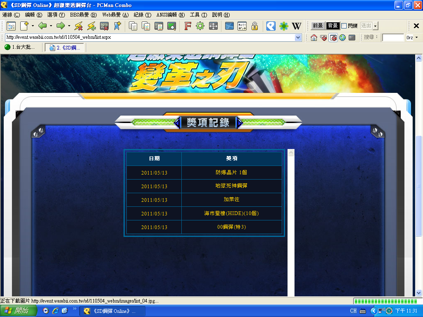Click the previous arrow left of 獎項記錄
This screenshot has width=423, height=317.
coord(177,123)
